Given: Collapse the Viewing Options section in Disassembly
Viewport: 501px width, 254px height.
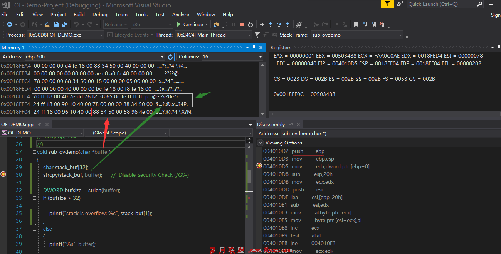Looking at the screenshot, I should (x=260, y=143).
